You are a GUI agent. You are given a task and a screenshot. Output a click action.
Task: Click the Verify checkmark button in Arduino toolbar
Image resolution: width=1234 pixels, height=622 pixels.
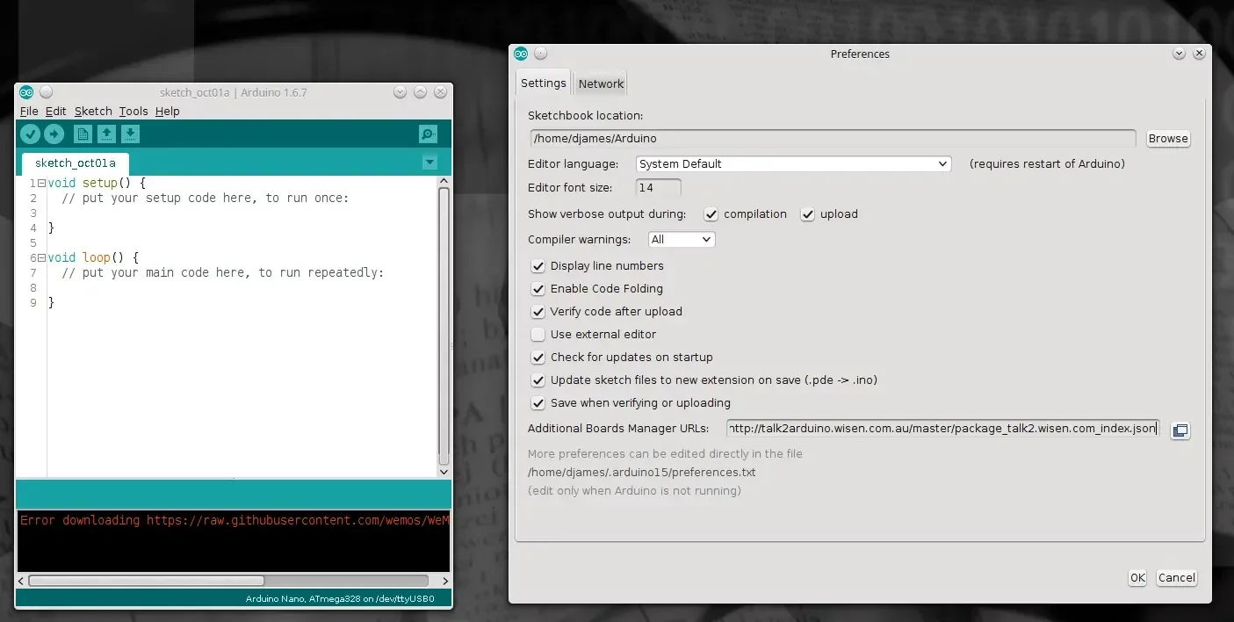point(31,134)
